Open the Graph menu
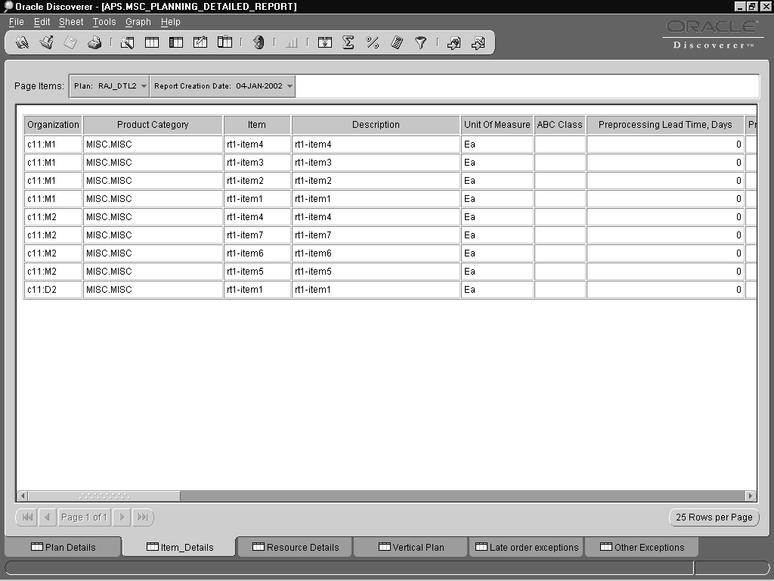Viewport: 774px width, 581px height. click(x=138, y=22)
